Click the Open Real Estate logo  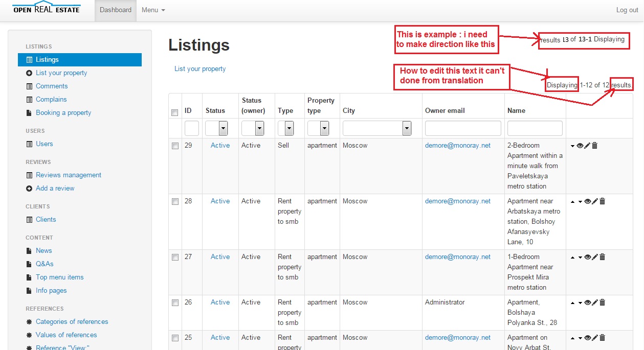click(47, 9)
